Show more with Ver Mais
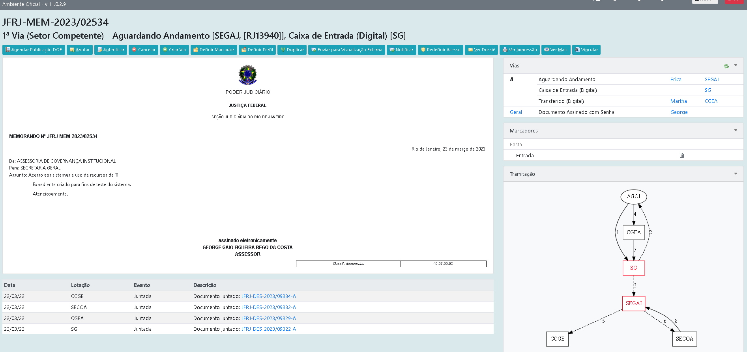 tap(556, 50)
